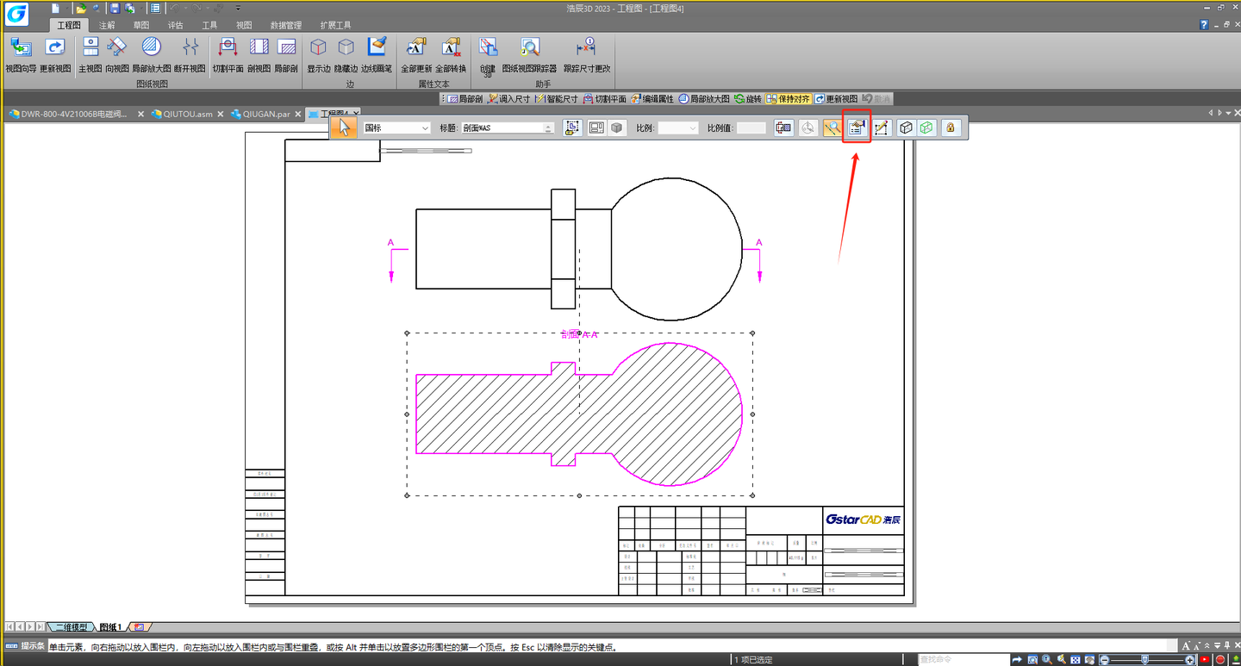Switch to the 注解 ribbon tab
This screenshot has width=1241, height=666.
(x=107, y=25)
